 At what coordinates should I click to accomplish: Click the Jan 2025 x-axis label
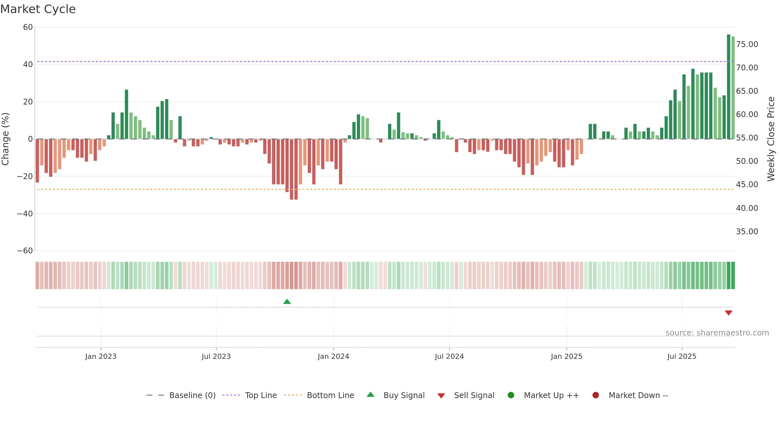(566, 356)
